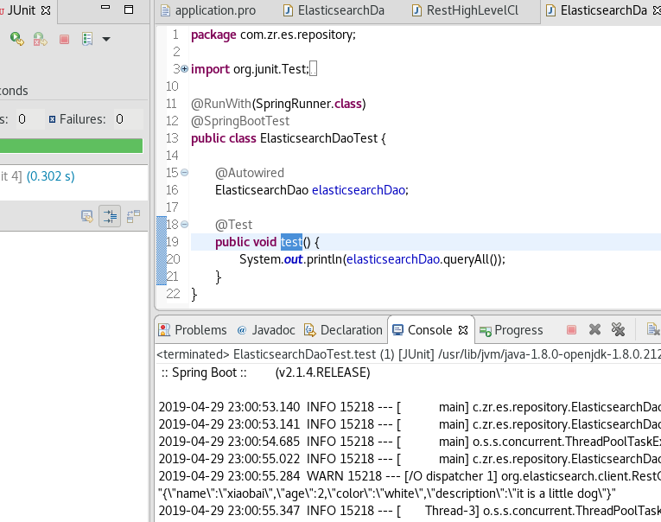Click the Spring Boot v2.1.4.RELEASE console line
This screenshot has height=522, width=661.
coord(265,372)
